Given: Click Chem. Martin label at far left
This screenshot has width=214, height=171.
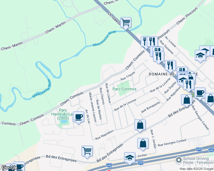Looking at the screenshot, I should pos(12,46).
